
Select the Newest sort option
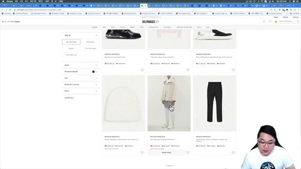click(71, 48)
